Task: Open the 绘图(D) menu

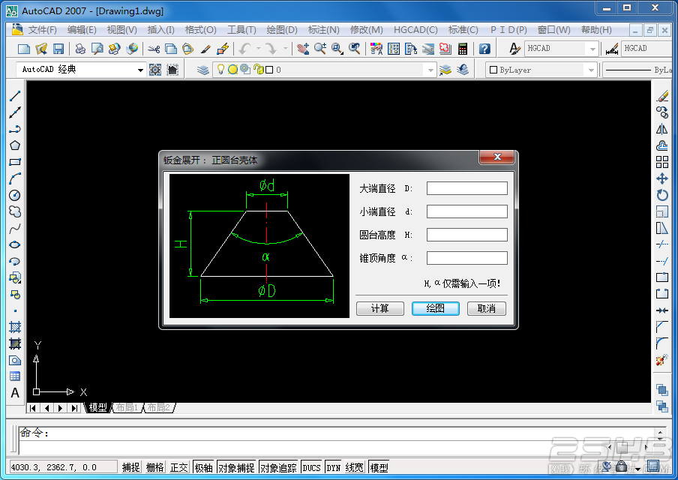Action: coord(282,30)
